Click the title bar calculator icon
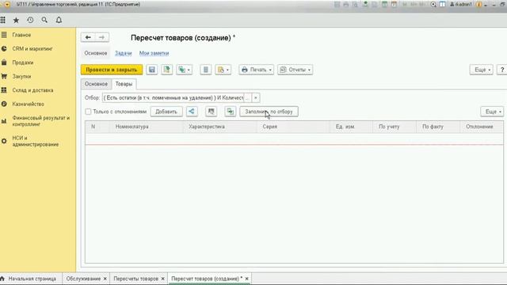Image resolution: width=507 pixels, height=285 pixels. (x=384, y=5)
